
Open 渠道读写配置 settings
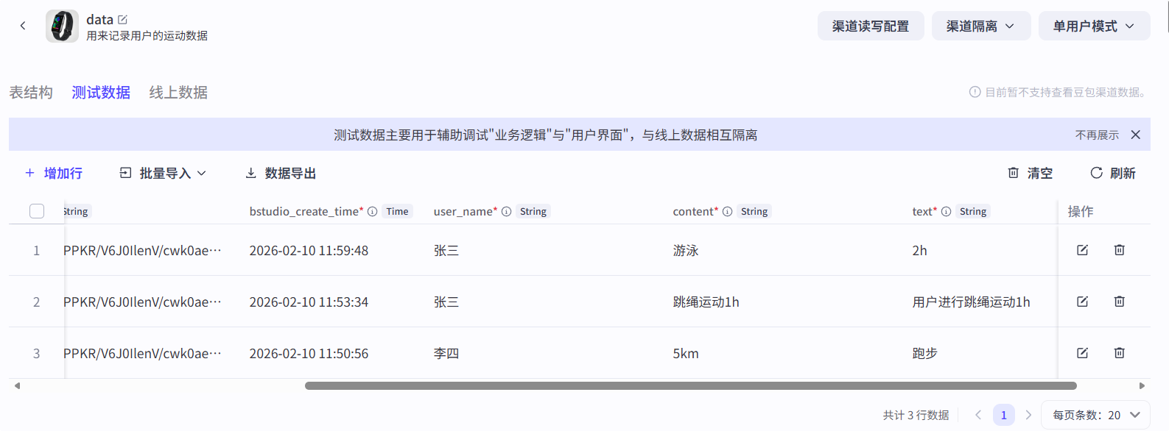point(871,26)
